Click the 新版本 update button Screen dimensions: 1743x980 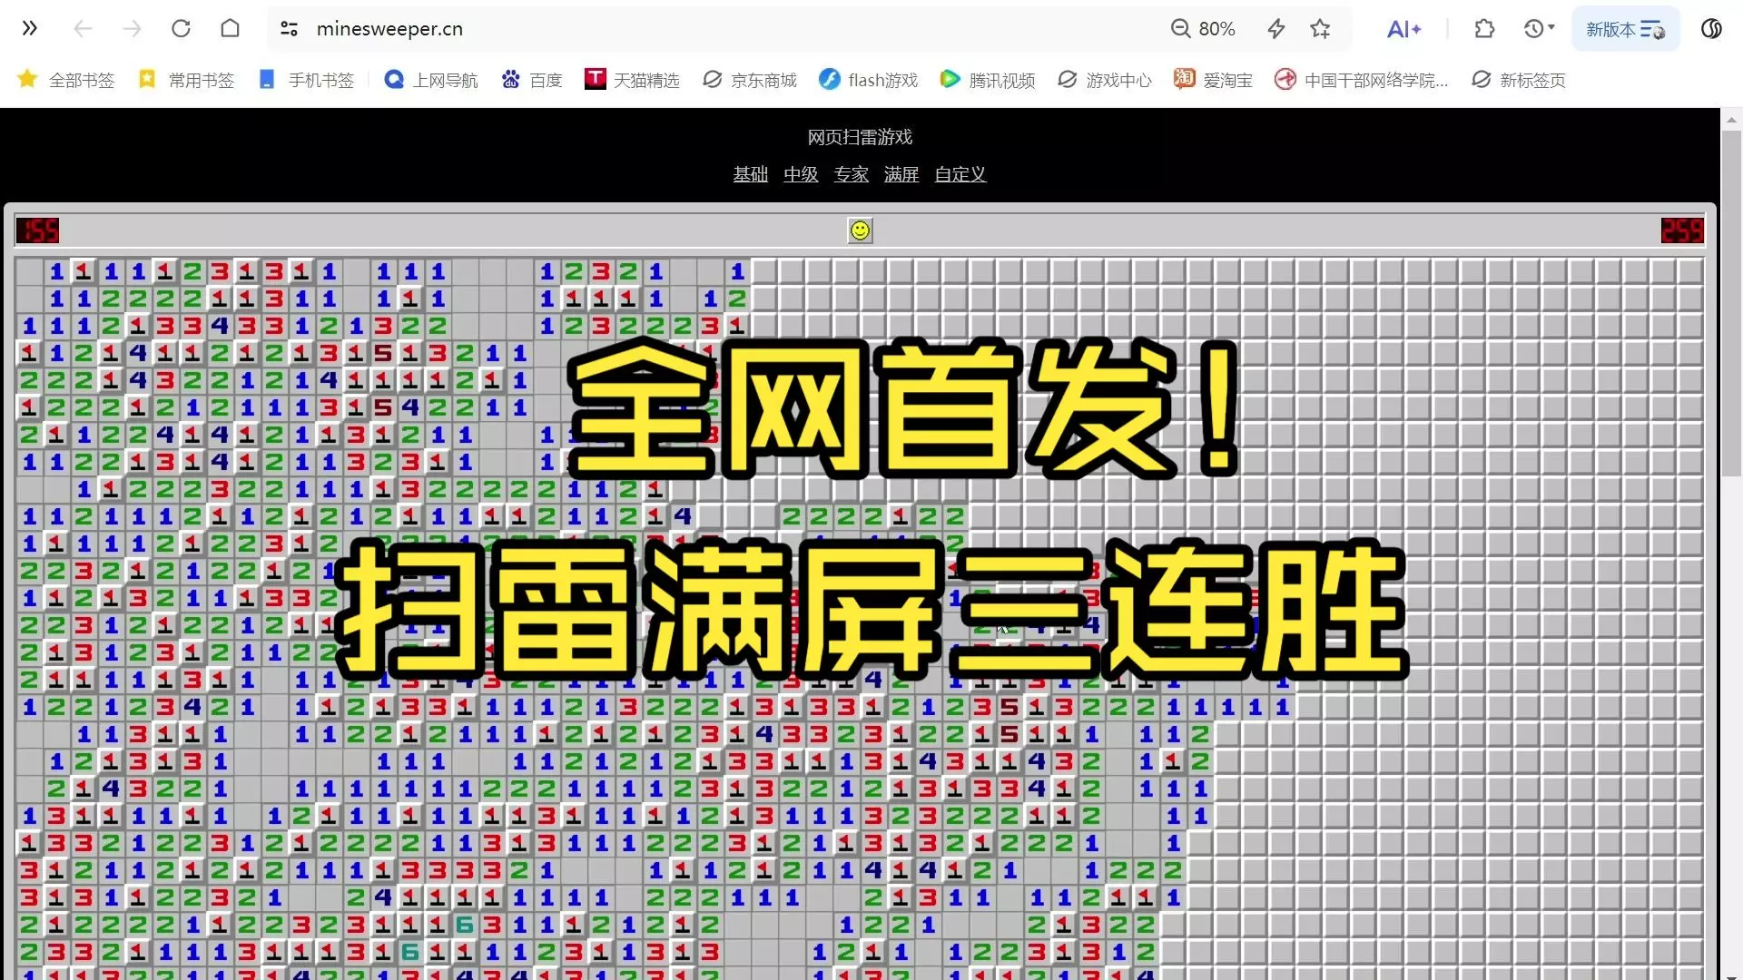coord(1625,29)
